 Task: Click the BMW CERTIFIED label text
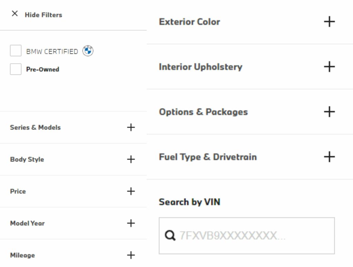[52, 51]
